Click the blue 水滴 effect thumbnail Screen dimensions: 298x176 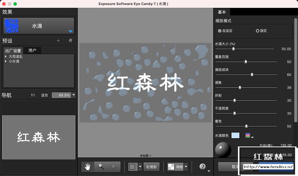(11, 26)
